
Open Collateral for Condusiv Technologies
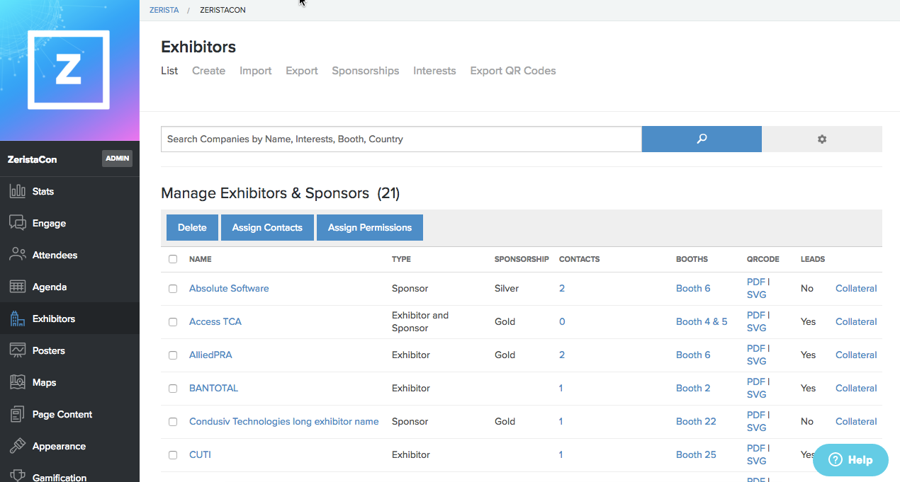click(856, 421)
